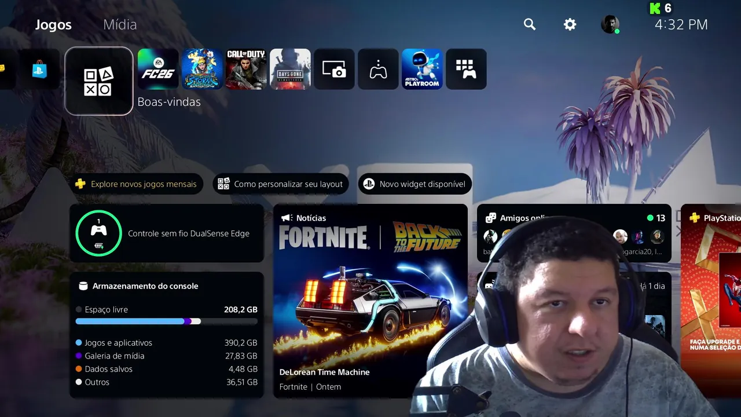741x417 pixels.
Task: Launch the Naruto Storm game tile
Action: 202,69
